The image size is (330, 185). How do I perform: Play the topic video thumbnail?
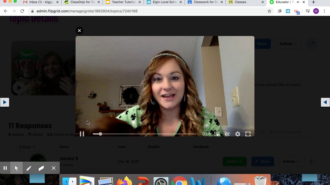coord(19,88)
